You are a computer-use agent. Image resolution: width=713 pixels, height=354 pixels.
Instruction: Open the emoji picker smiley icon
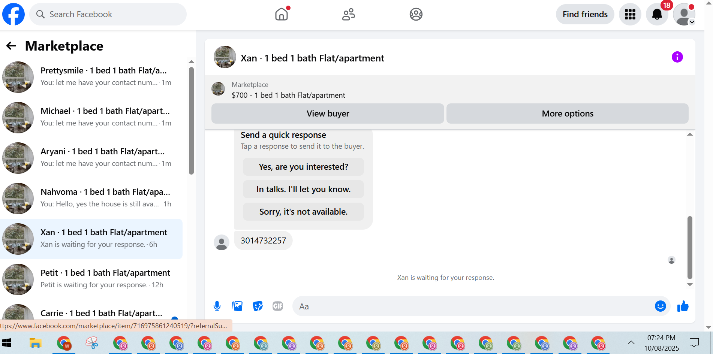[660, 306]
